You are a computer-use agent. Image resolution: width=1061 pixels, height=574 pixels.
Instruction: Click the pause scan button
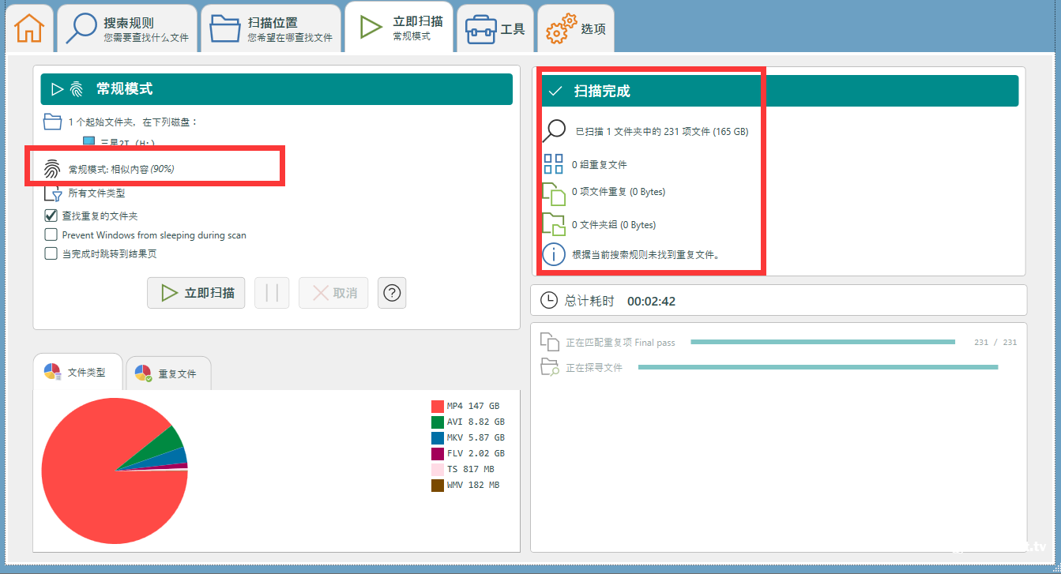click(272, 293)
